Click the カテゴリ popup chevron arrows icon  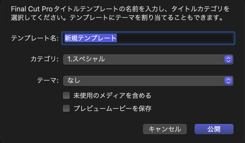228,59
